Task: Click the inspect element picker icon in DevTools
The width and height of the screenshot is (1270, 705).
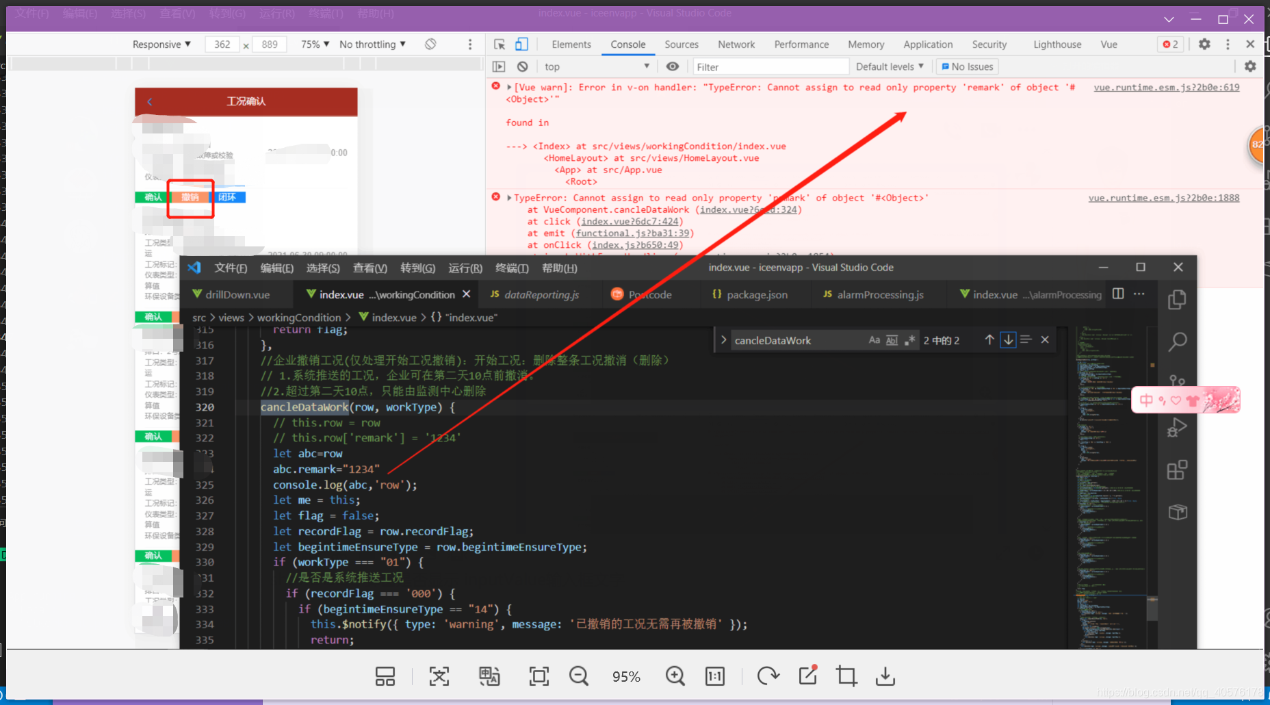Action: [500, 44]
